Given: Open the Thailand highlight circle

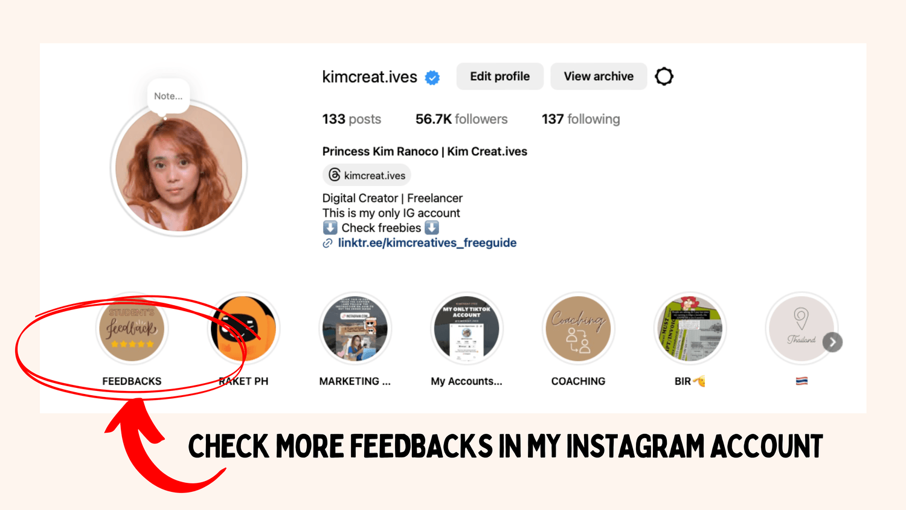Looking at the screenshot, I should pyautogui.click(x=801, y=328).
